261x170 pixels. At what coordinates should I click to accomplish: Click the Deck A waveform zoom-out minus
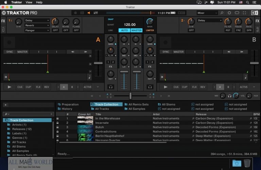pyautogui.click(x=90, y=72)
